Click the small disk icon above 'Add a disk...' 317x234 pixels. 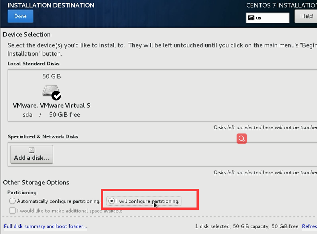coord(32,150)
